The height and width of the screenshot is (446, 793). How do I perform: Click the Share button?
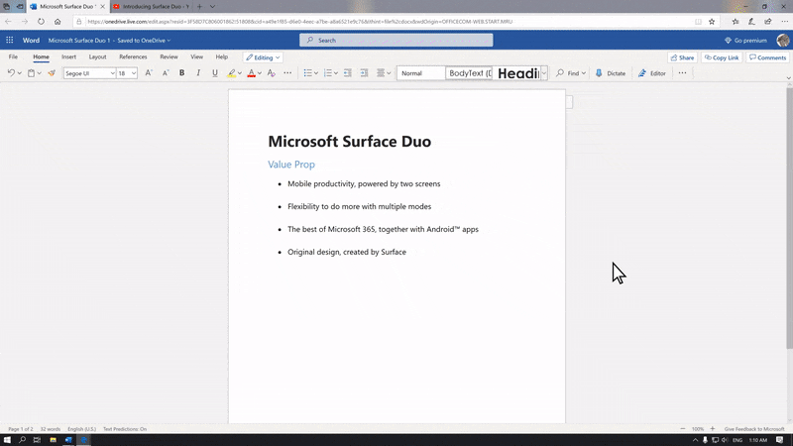[x=681, y=57]
